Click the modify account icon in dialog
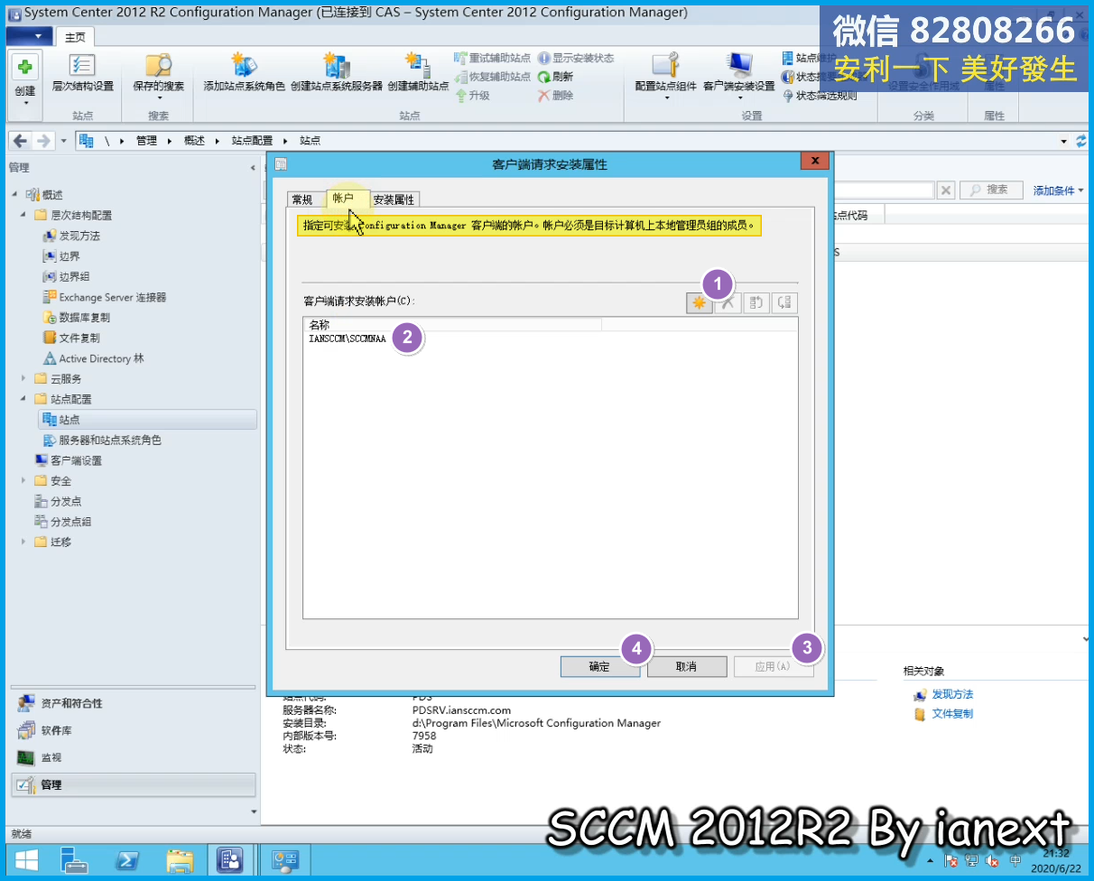Screen dimensions: 1094x881 tap(756, 303)
